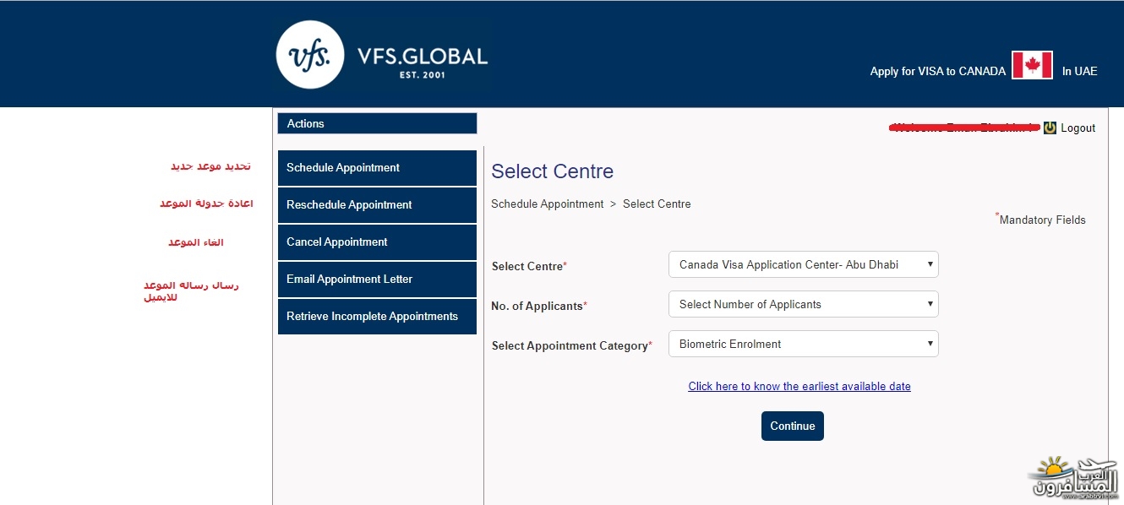Image resolution: width=1124 pixels, height=505 pixels.
Task: Choose Email Appointment Letter option
Action: [377, 279]
